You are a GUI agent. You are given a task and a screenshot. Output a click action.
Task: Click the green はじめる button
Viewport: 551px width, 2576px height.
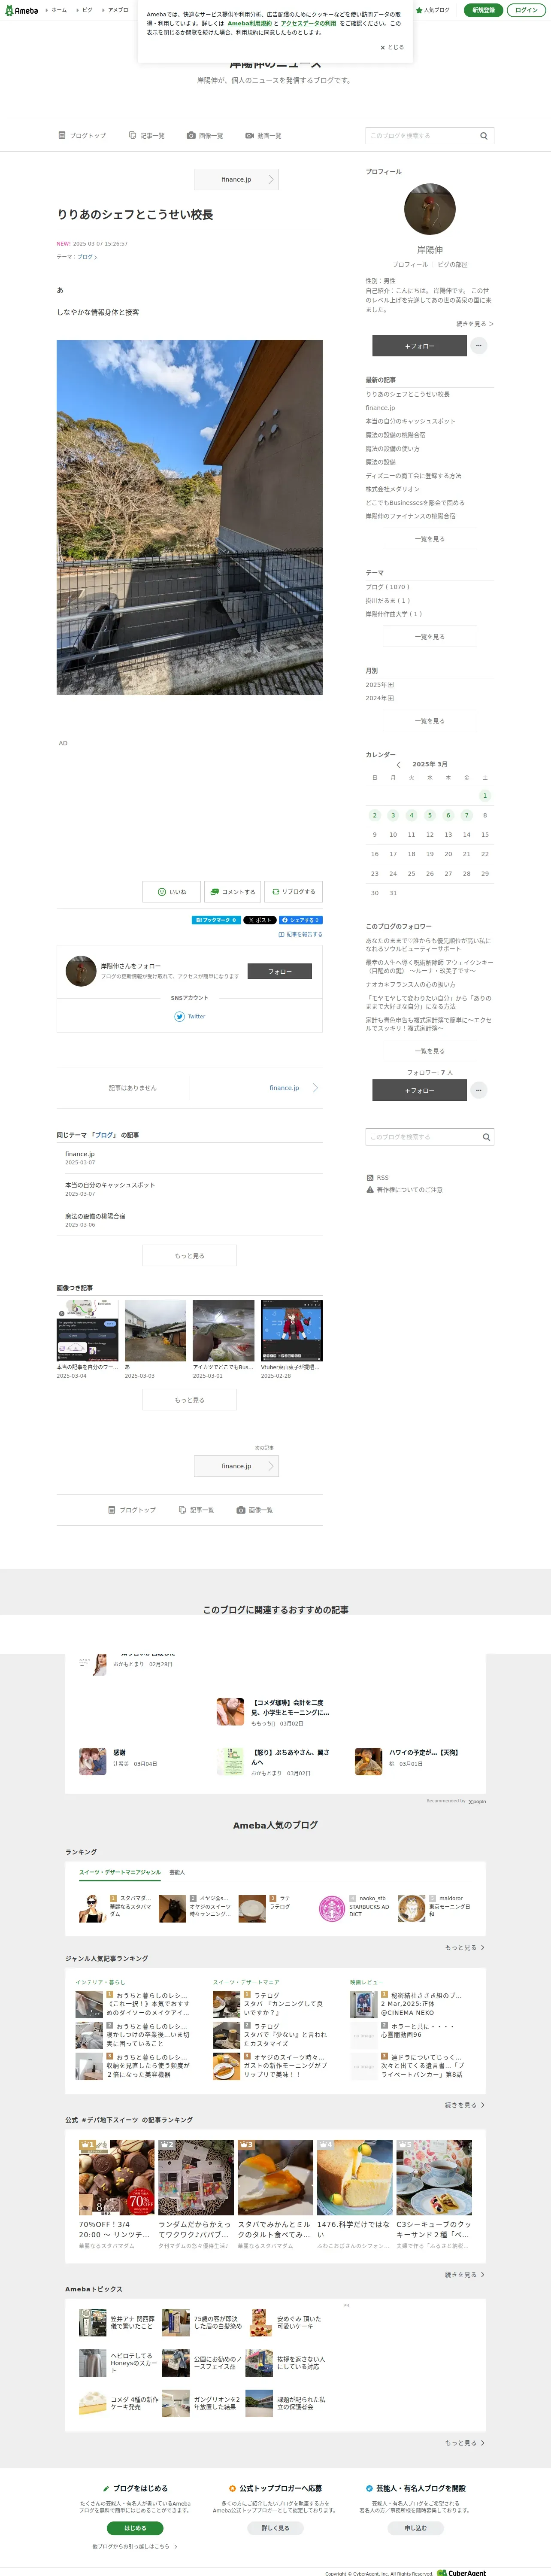pos(135,2528)
